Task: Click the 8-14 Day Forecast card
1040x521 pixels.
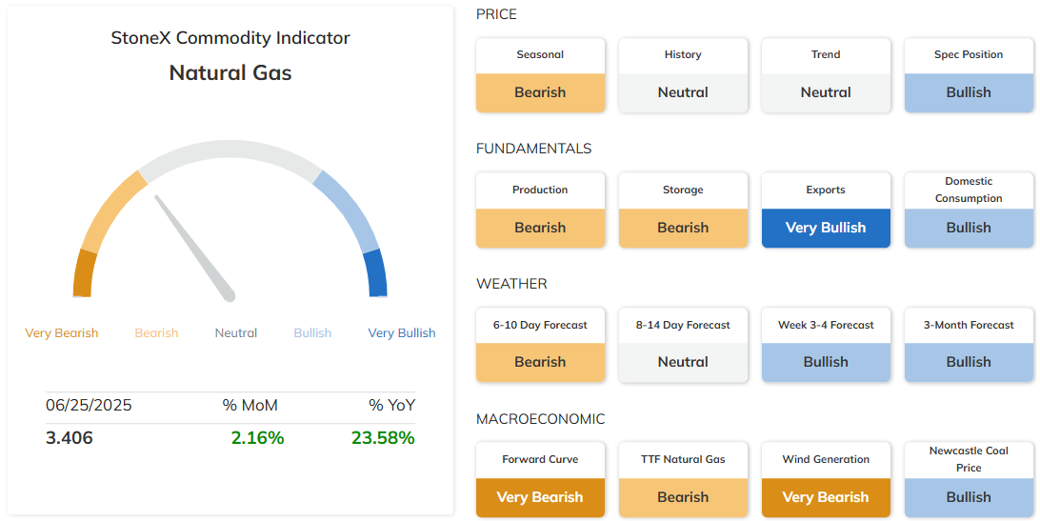Action: [683, 345]
